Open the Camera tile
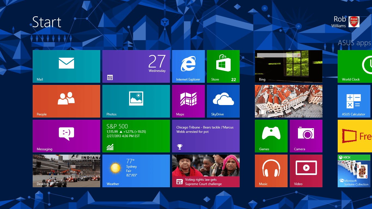This screenshot has width=372, height=209. (x=306, y=136)
